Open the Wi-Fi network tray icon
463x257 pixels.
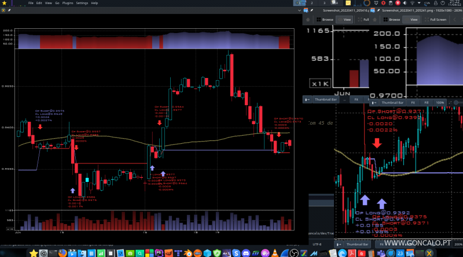coord(413,3)
